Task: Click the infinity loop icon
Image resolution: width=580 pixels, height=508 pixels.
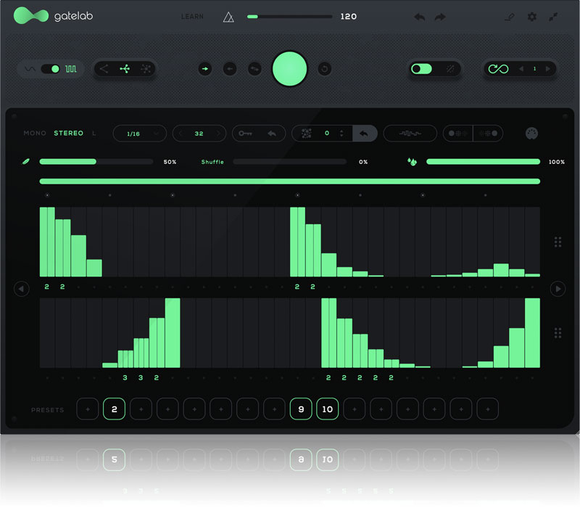Action: [497, 69]
